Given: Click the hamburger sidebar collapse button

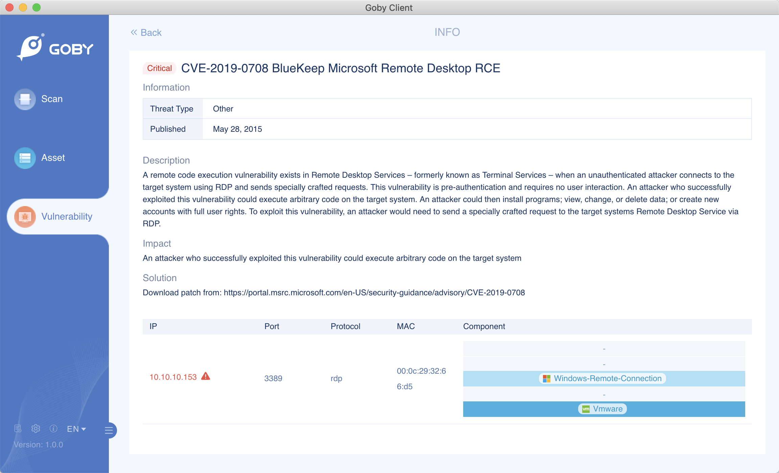Looking at the screenshot, I should coord(109,430).
